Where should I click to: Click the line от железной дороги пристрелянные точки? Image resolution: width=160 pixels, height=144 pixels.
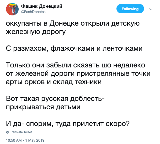click(78, 74)
